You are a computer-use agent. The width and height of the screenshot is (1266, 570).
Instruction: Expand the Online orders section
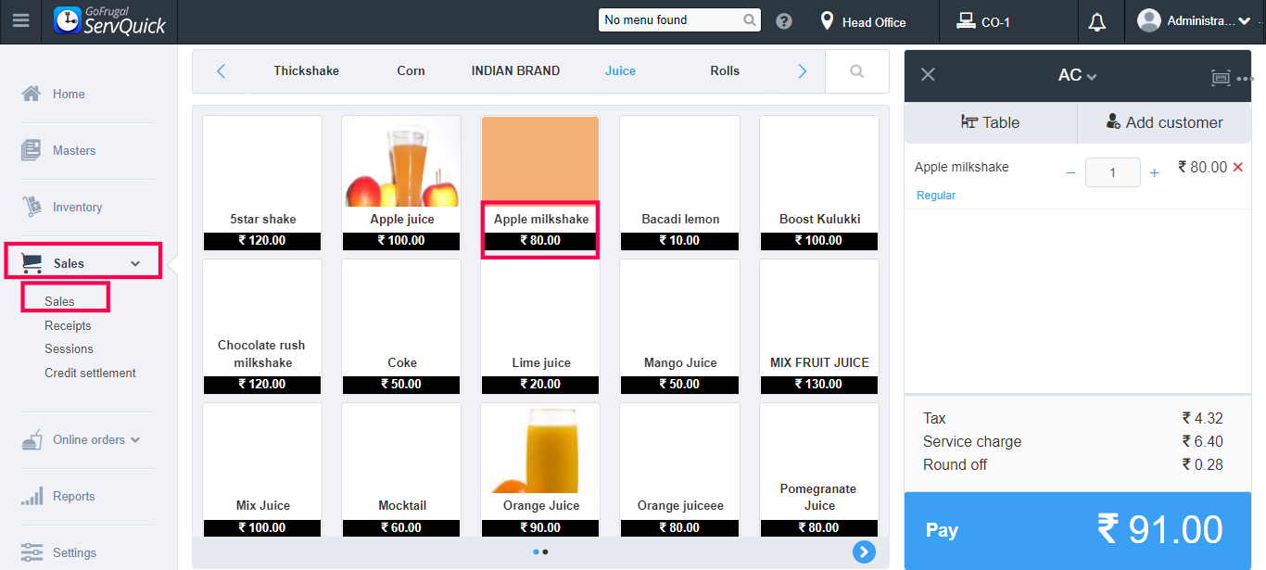click(135, 440)
